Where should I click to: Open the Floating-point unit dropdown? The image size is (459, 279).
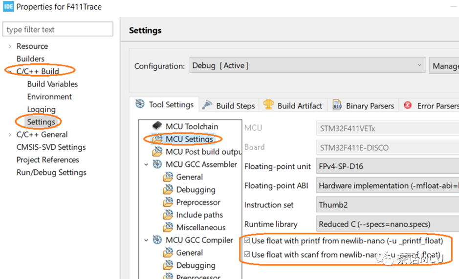[x=388, y=166]
